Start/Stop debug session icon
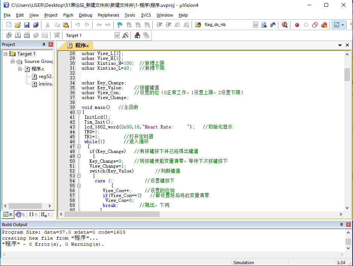 tap(285, 25)
